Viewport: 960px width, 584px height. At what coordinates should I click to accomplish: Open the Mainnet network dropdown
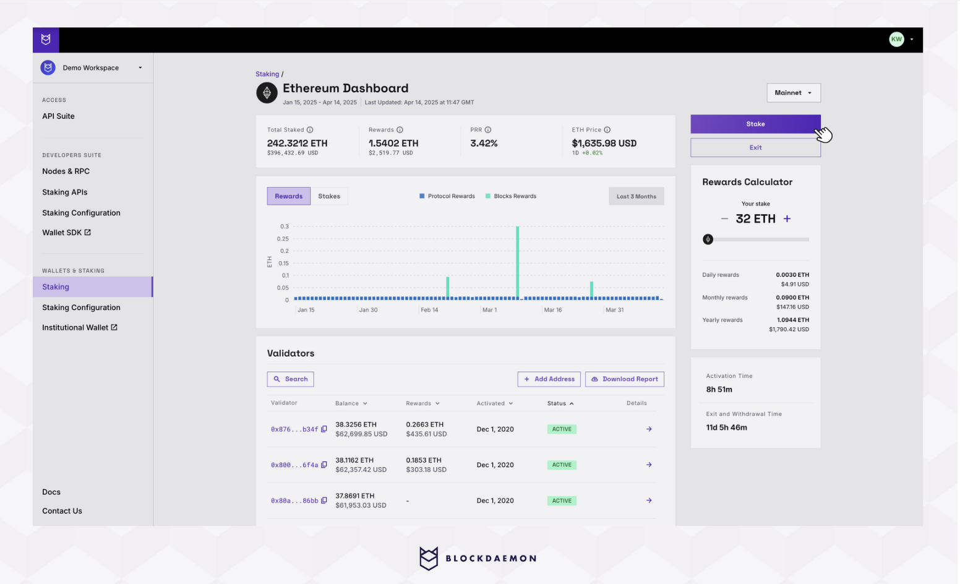(x=794, y=93)
